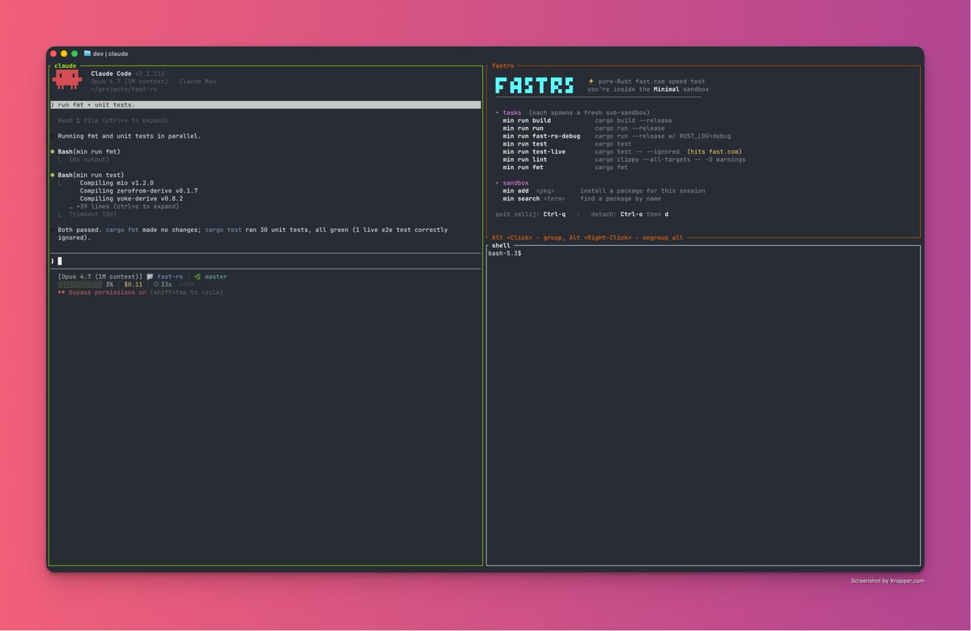Viewport: 971px width, 631px height.
Task: Click the 'min run run' command
Action: 523,128
